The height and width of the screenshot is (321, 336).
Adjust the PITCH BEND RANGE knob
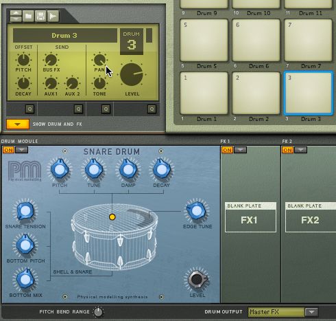pos(98,312)
